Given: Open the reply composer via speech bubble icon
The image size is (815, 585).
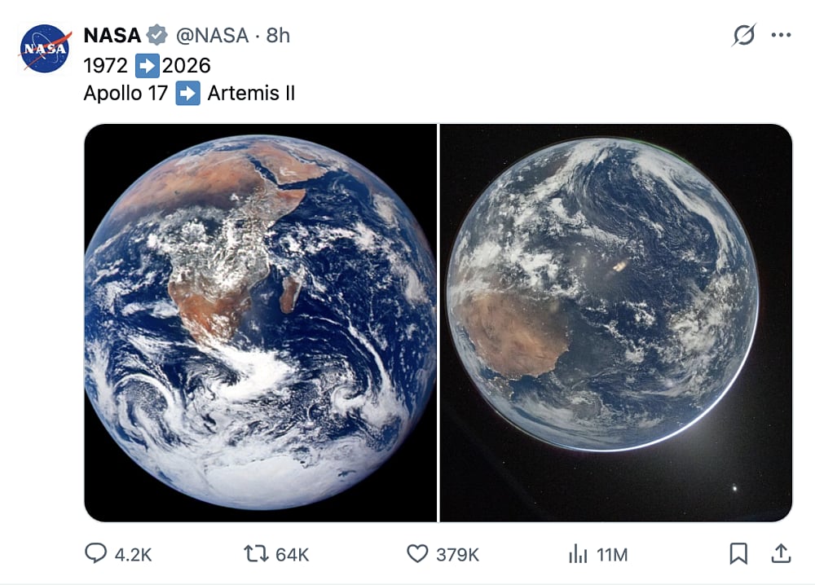Looking at the screenshot, I should [x=95, y=553].
